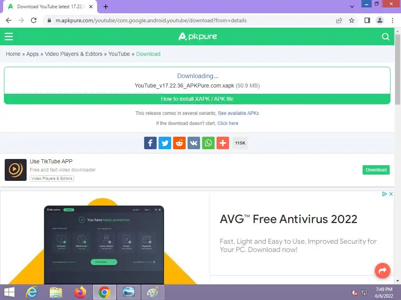Share the page on Facebook
This screenshot has height=300, width=401.
150,143
